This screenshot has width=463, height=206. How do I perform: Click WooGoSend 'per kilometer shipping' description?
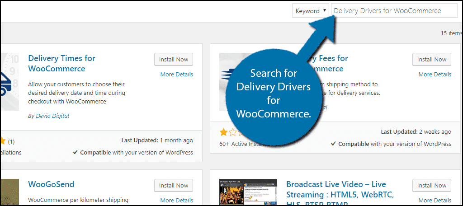click(78, 200)
